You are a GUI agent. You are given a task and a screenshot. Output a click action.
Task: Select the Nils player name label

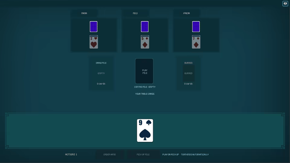coord(135,13)
